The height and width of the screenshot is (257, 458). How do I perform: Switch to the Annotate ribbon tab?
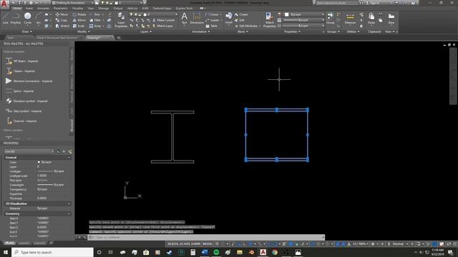coord(43,9)
